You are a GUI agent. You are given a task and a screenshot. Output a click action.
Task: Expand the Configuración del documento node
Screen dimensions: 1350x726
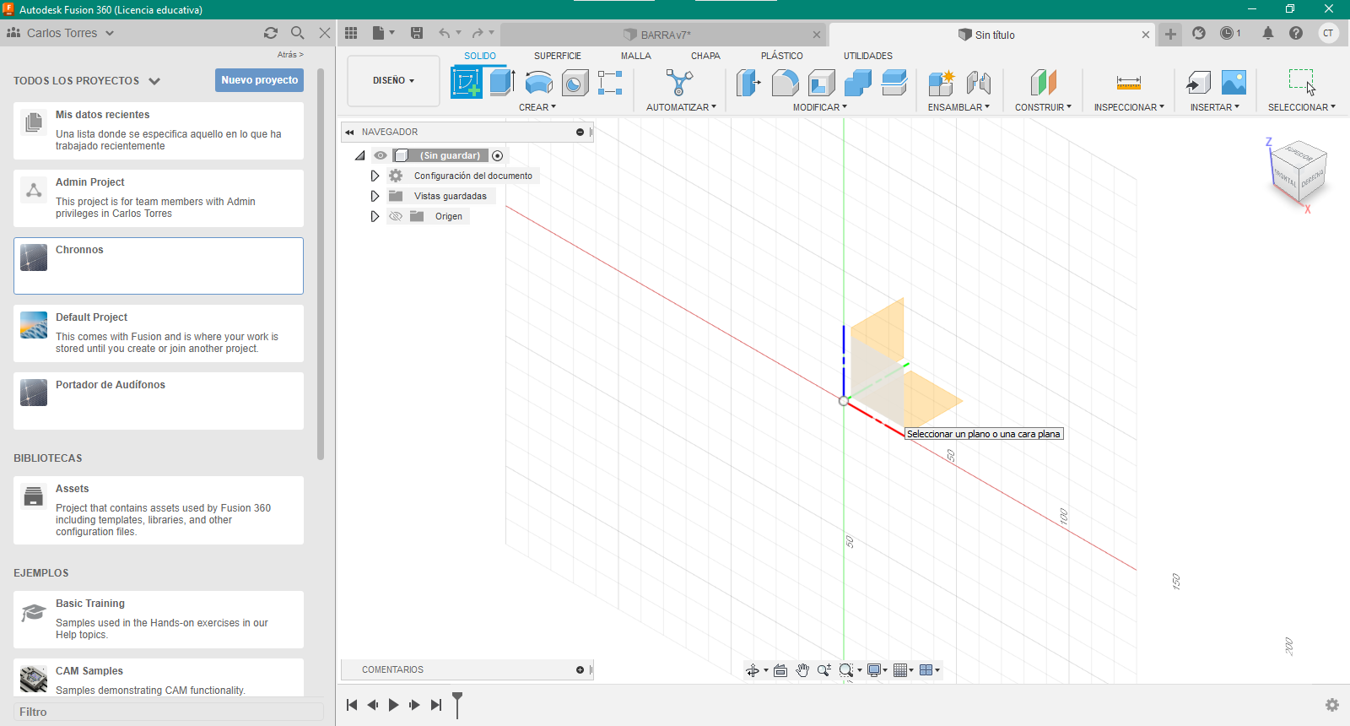coord(375,176)
